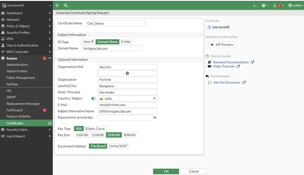The height and width of the screenshot is (175, 304).
Task: Open the Relevant Documentation link
Action: click(x=231, y=62)
